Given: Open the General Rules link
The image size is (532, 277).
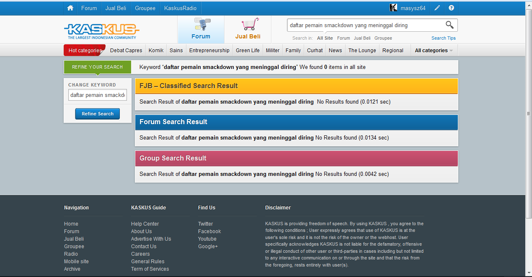Looking at the screenshot, I should pyautogui.click(x=148, y=262).
